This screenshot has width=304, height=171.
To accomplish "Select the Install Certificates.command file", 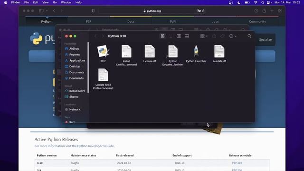I will (x=126, y=51).
